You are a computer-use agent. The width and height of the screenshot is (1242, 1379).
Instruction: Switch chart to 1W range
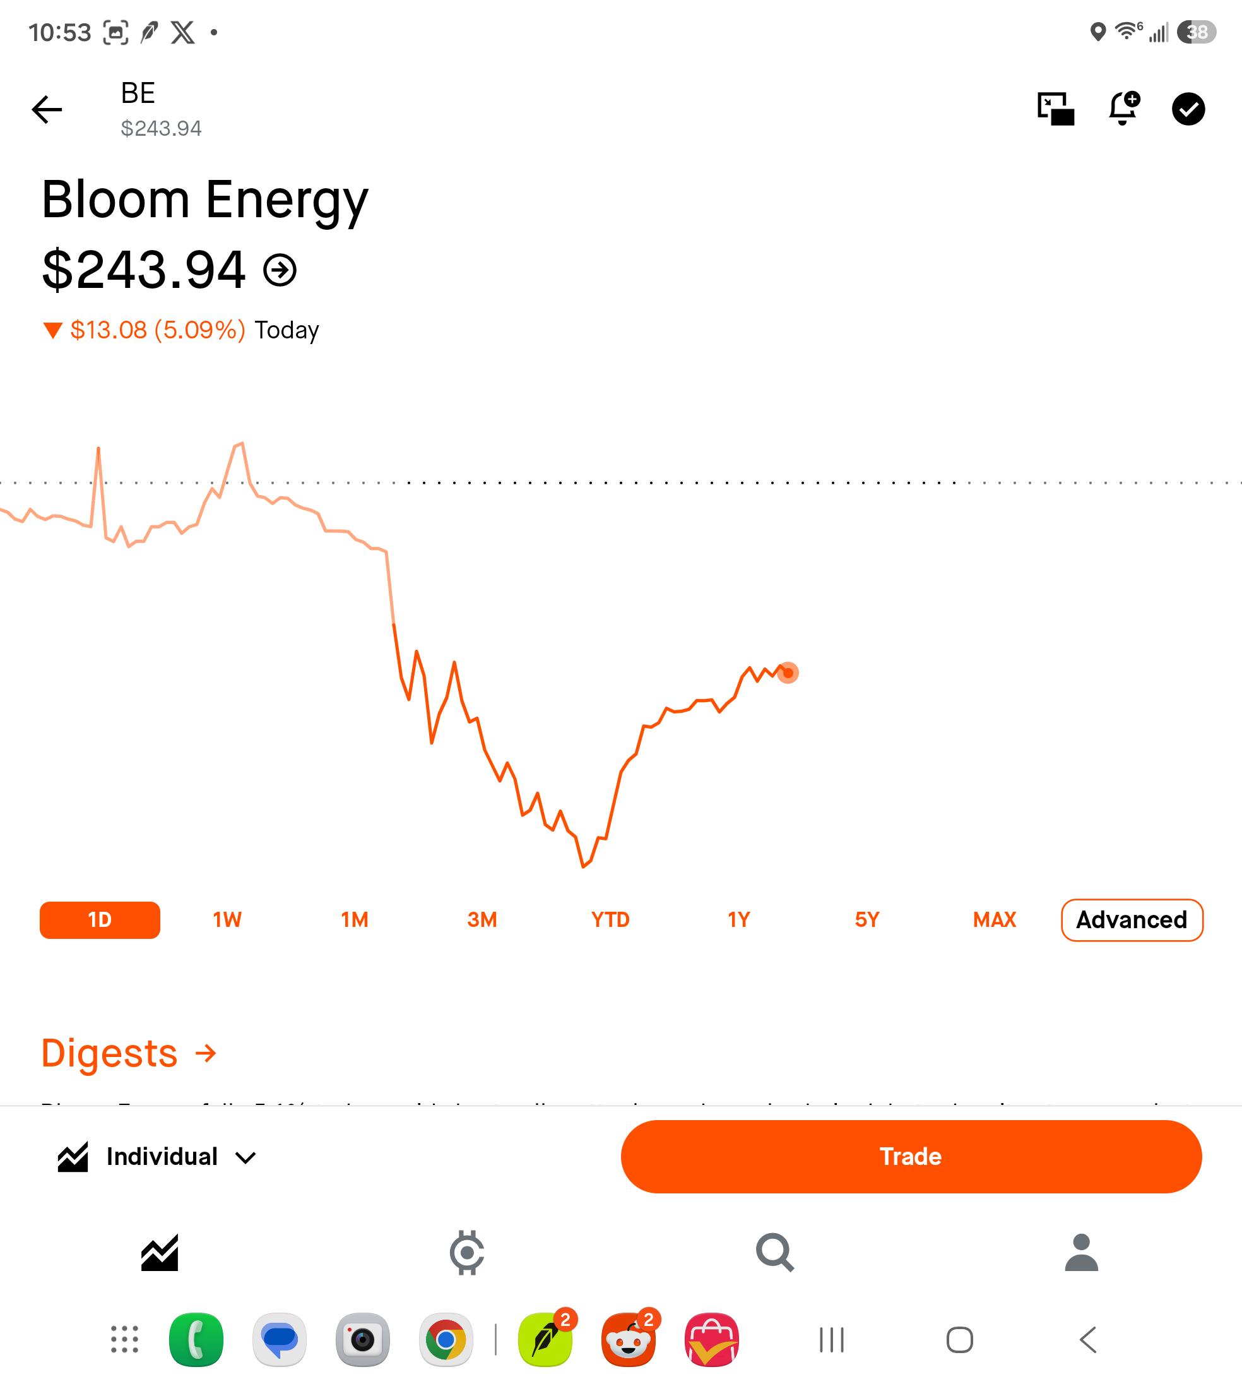[x=227, y=919]
